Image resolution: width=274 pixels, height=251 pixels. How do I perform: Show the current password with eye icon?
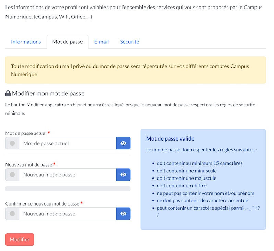pyautogui.click(x=123, y=143)
